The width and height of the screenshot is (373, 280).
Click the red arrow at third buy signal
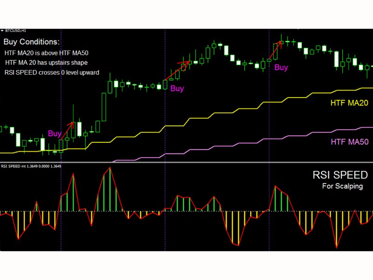tap(275, 50)
